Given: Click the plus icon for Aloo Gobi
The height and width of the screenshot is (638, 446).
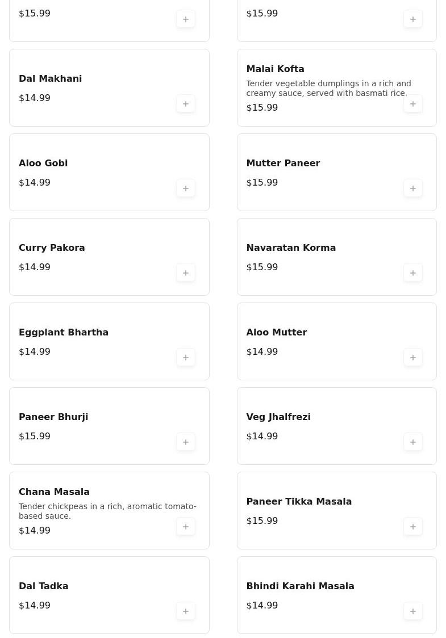Looking at the screenshot, I should coord(186,188).
